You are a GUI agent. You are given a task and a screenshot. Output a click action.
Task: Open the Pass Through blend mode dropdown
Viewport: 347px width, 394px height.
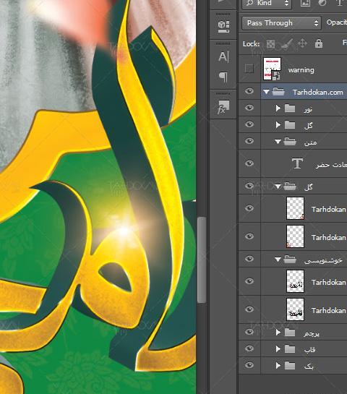281,23
